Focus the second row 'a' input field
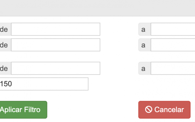The height and width of the screenshot is (122, 195). point(173,45)
